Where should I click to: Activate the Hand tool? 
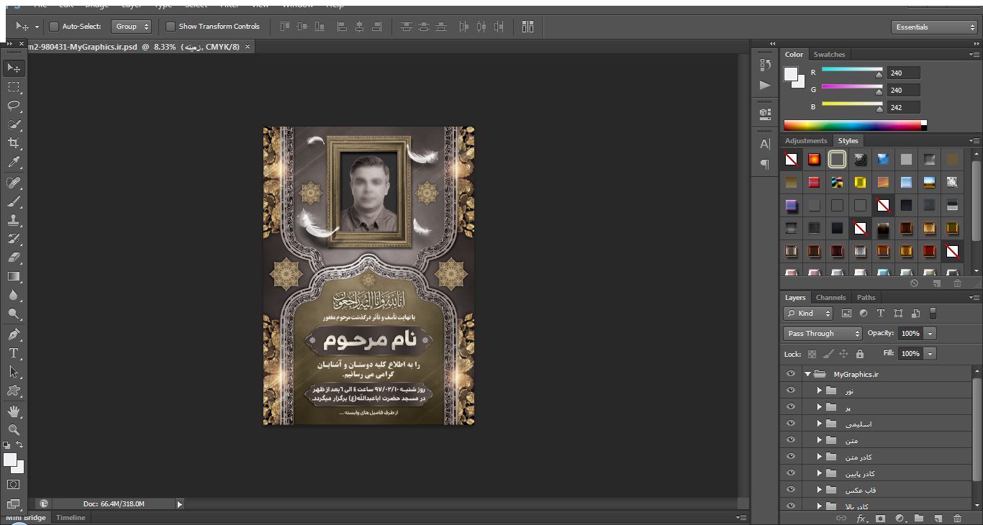coord(14,411)
